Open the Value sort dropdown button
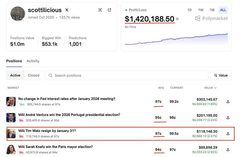Screen dimensions: 241x157 221,75
